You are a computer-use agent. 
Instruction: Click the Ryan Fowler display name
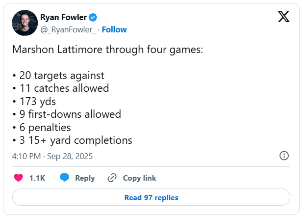64,18
